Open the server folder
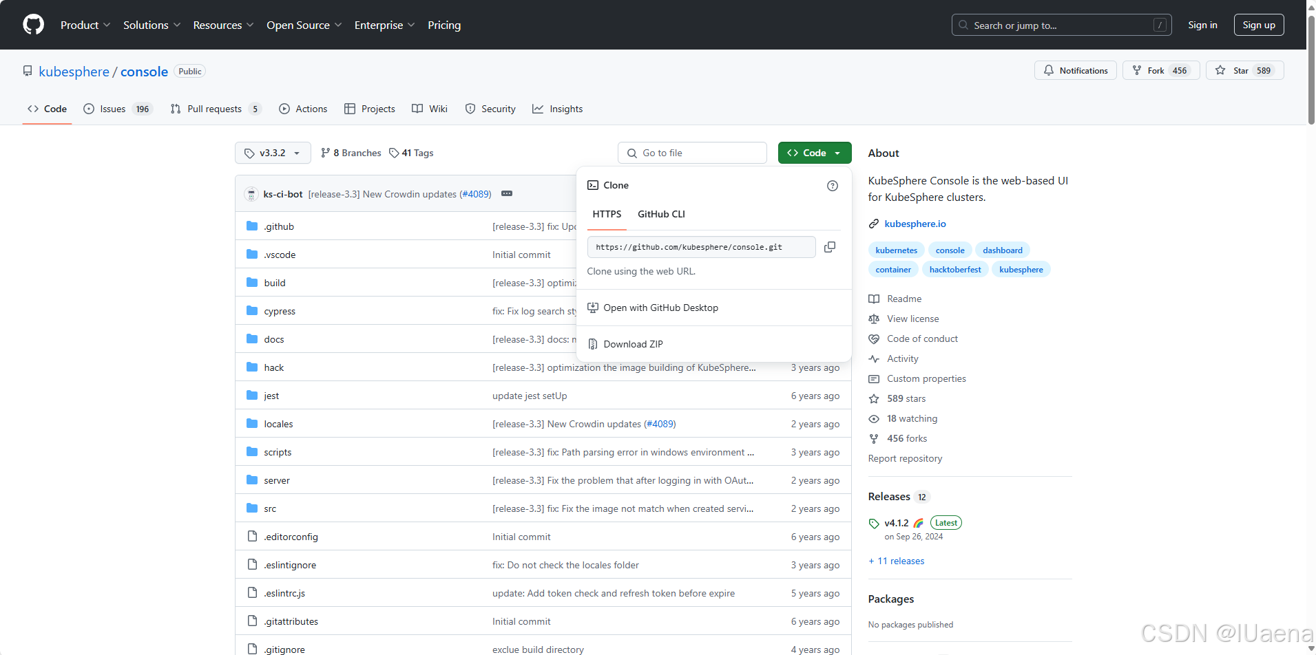 [277, 480]
